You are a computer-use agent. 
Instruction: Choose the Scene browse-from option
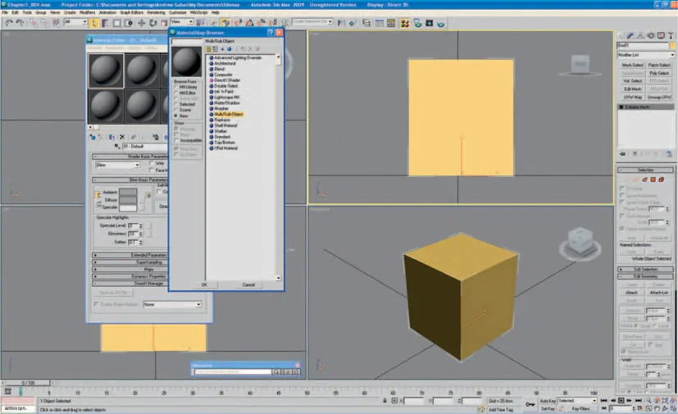175,110
